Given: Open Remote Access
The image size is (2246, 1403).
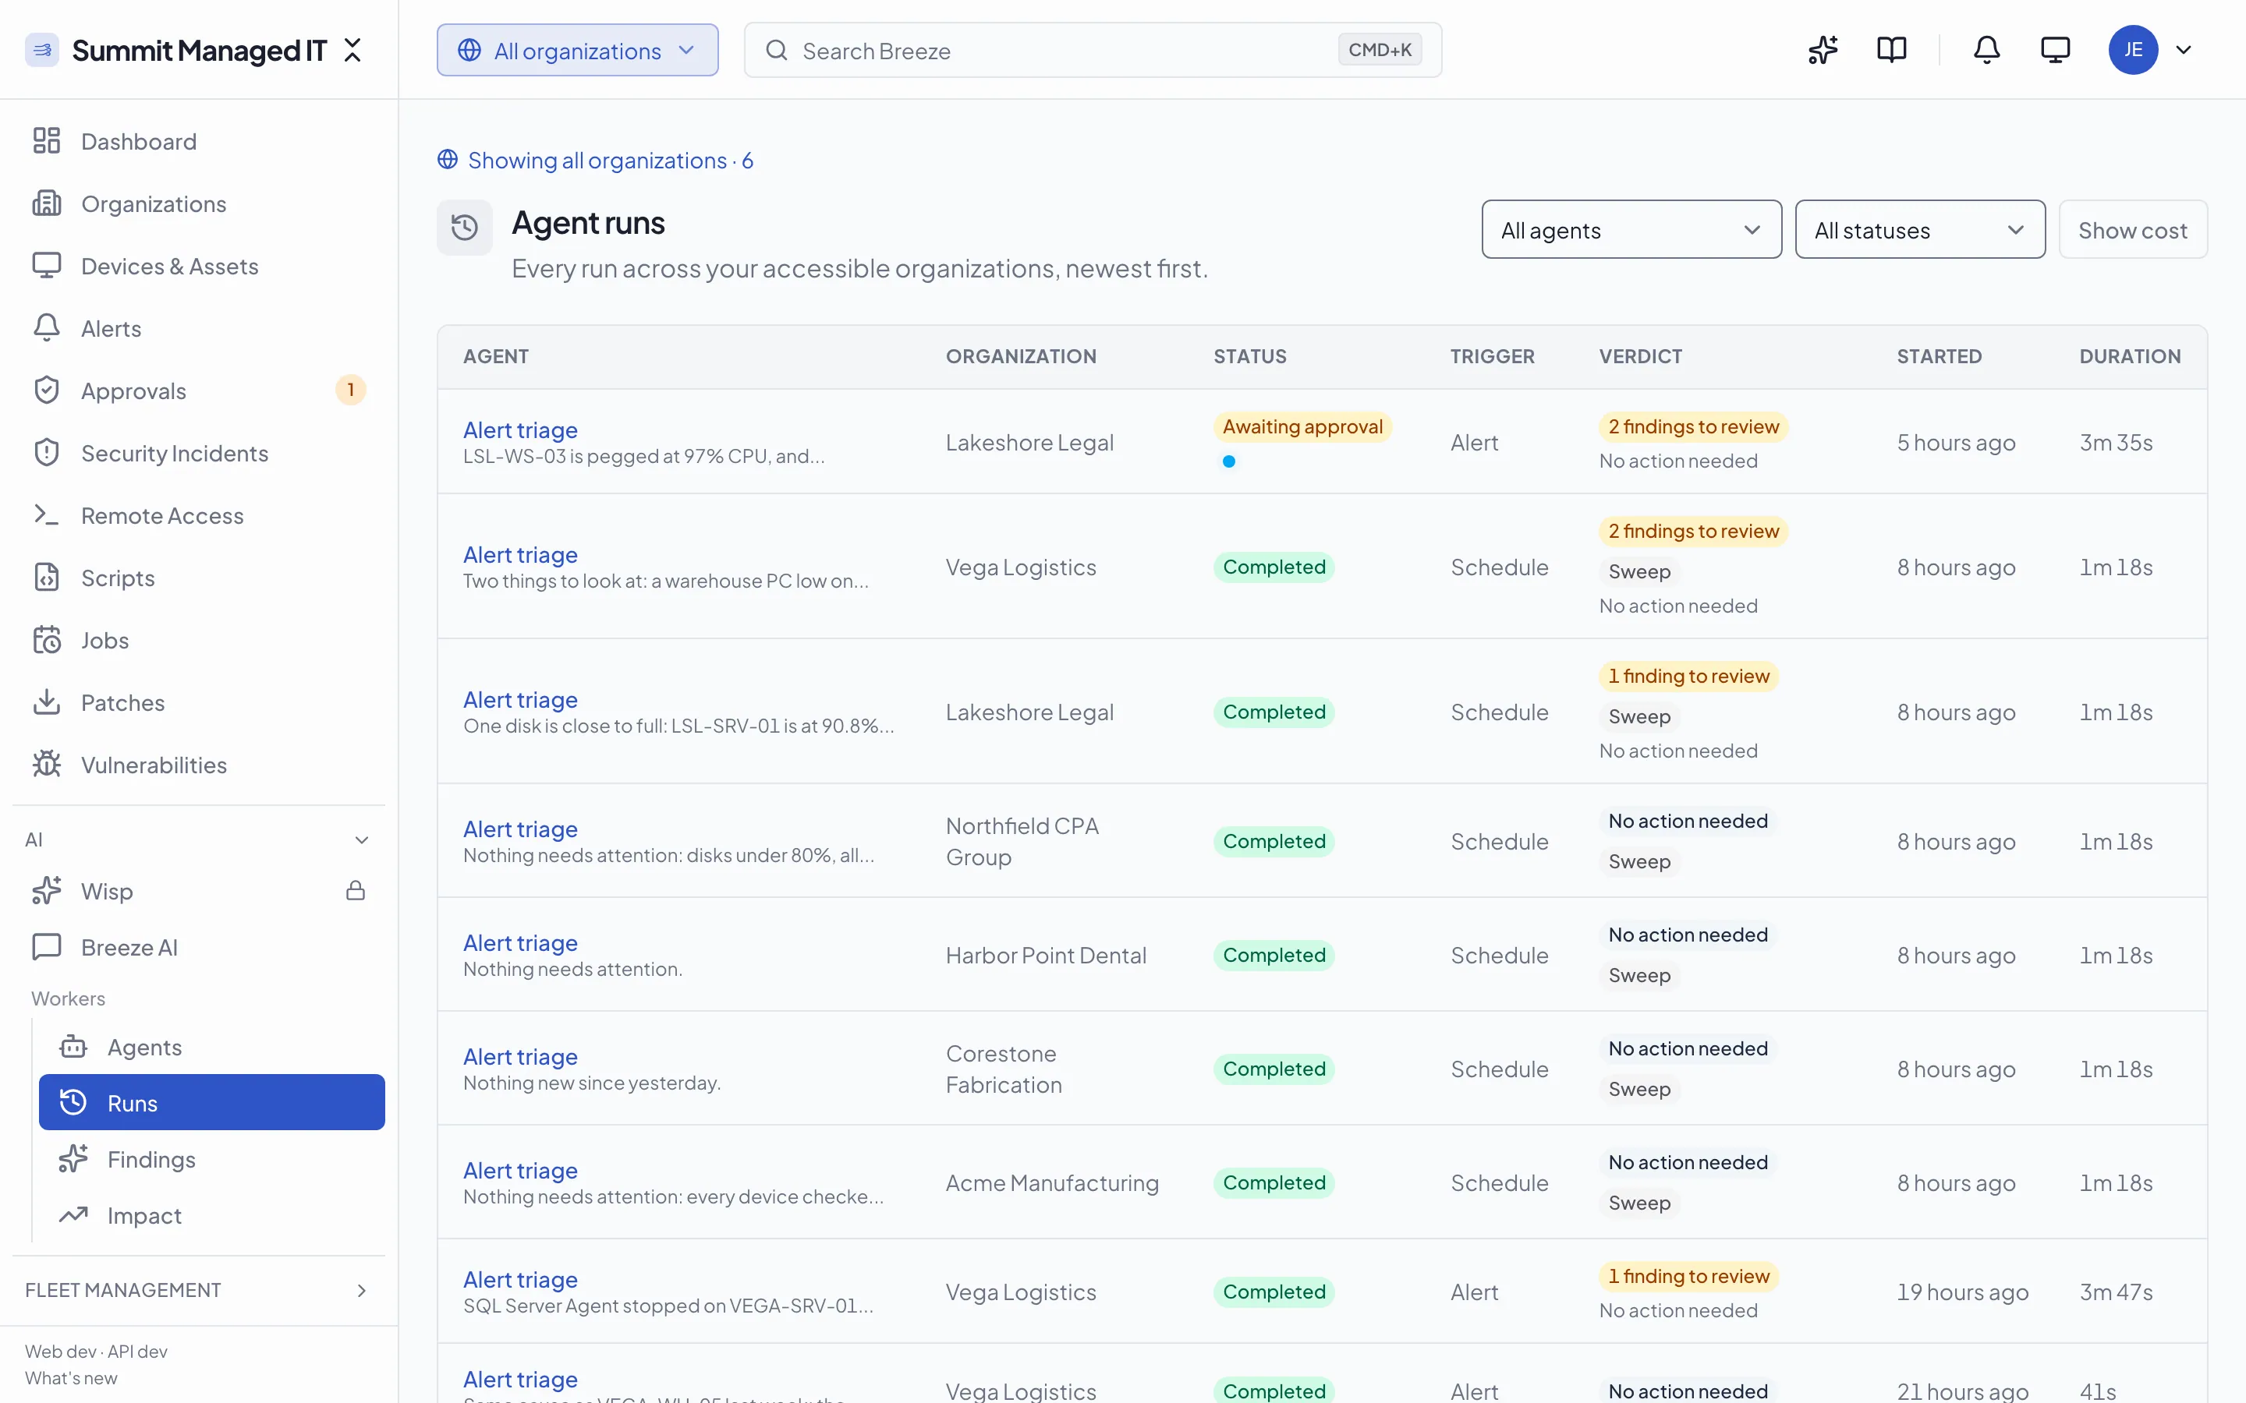Looking at the screenshot, I should coord(199,515).
